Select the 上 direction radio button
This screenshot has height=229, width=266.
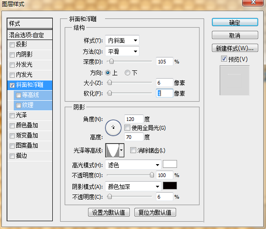pos(108,73)
